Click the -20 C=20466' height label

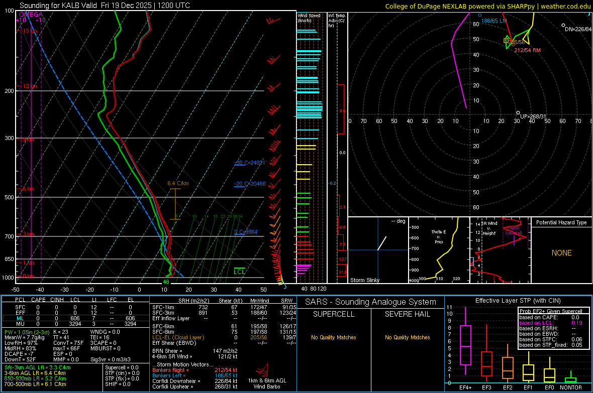click(250, 184)
